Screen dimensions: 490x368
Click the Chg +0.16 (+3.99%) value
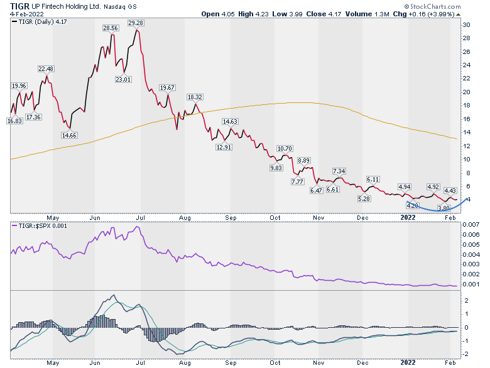point(423,14)
